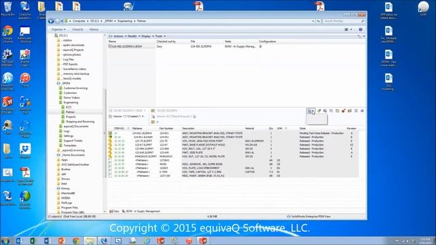Open the Modify menu
This screenshot has width=436, height=245.
click(x=134, y=36)
